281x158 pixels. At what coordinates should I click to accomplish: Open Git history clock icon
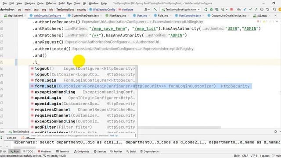262,9
